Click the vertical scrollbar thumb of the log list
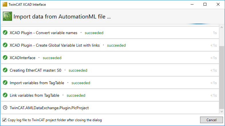 click(x=222, y=77)
